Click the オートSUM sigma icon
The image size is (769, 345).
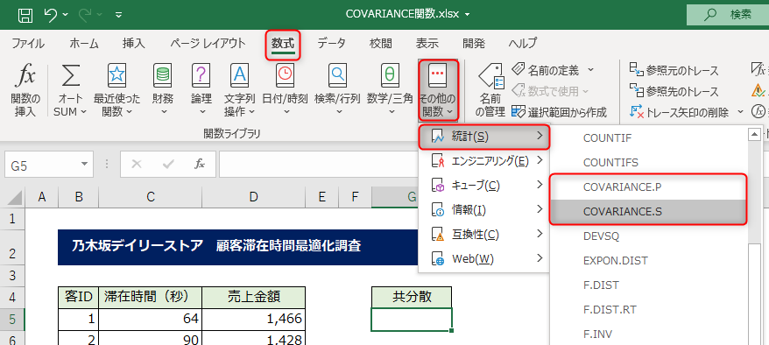click(x=70, y=76)
